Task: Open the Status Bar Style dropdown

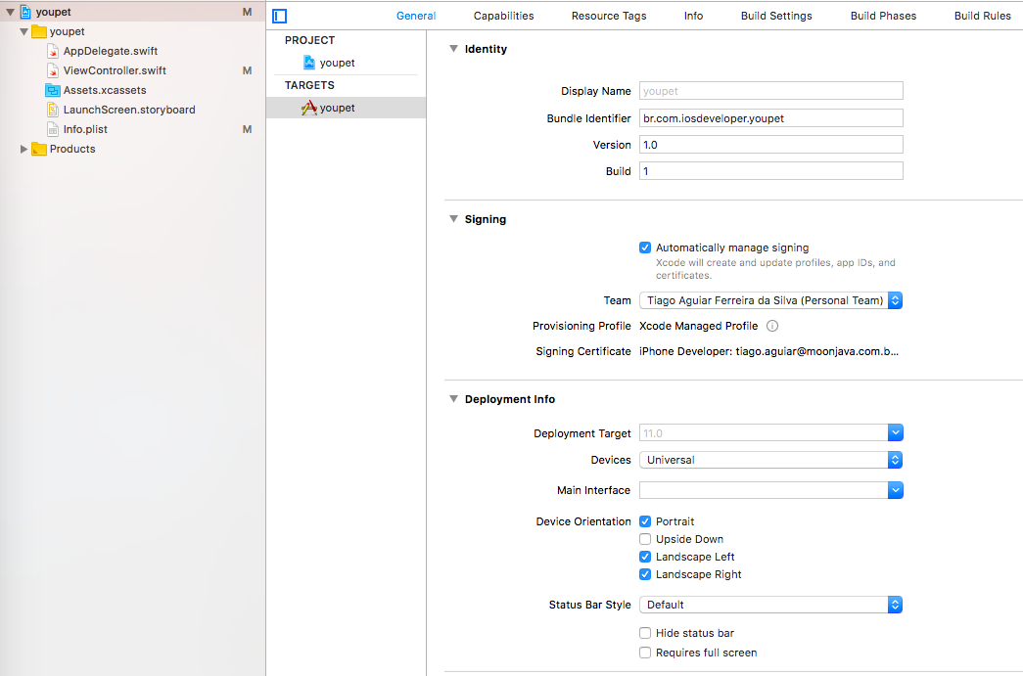Action: tap(770, 605)
